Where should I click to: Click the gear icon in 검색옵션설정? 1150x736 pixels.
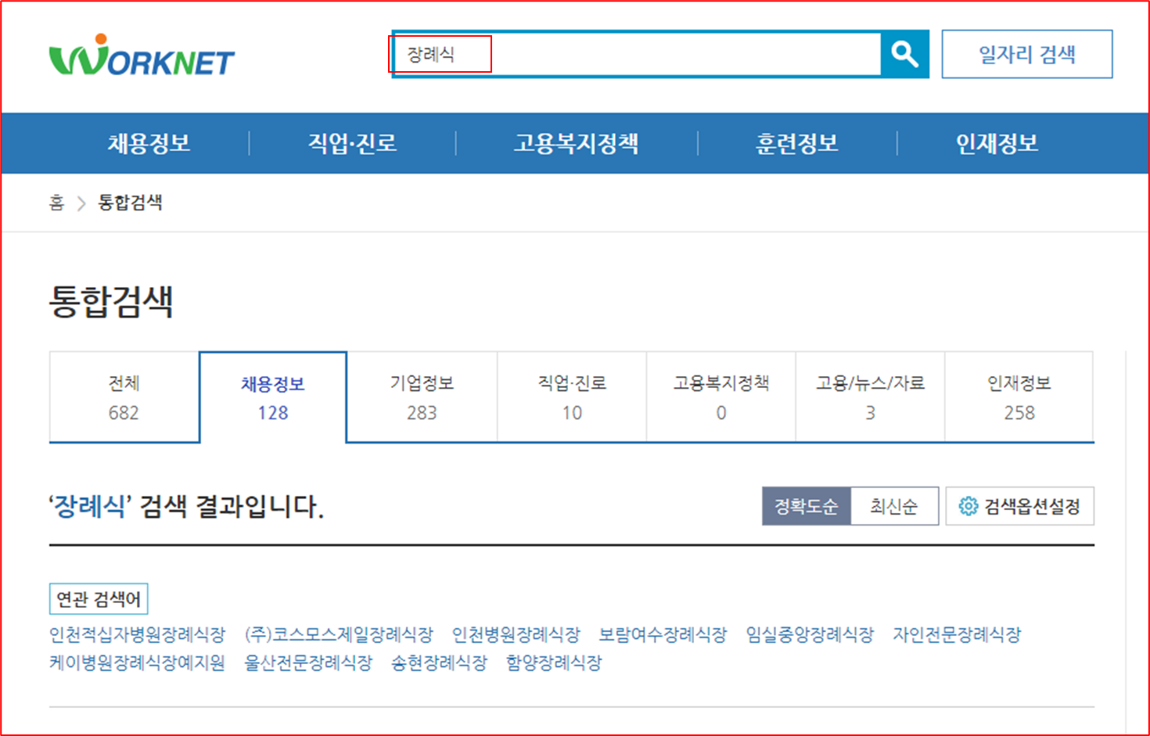coord(968,507)
